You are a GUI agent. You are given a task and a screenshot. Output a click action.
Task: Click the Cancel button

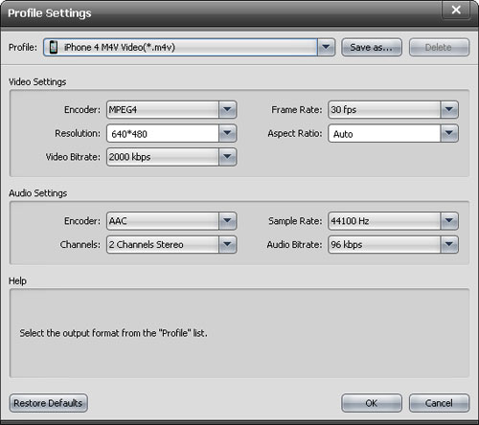click(x=439, y=403)
